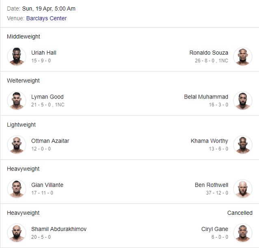Select Shamil Abdurakhimov's name
Viewport: 259px width, 248px height.
[x=59, y=229]
